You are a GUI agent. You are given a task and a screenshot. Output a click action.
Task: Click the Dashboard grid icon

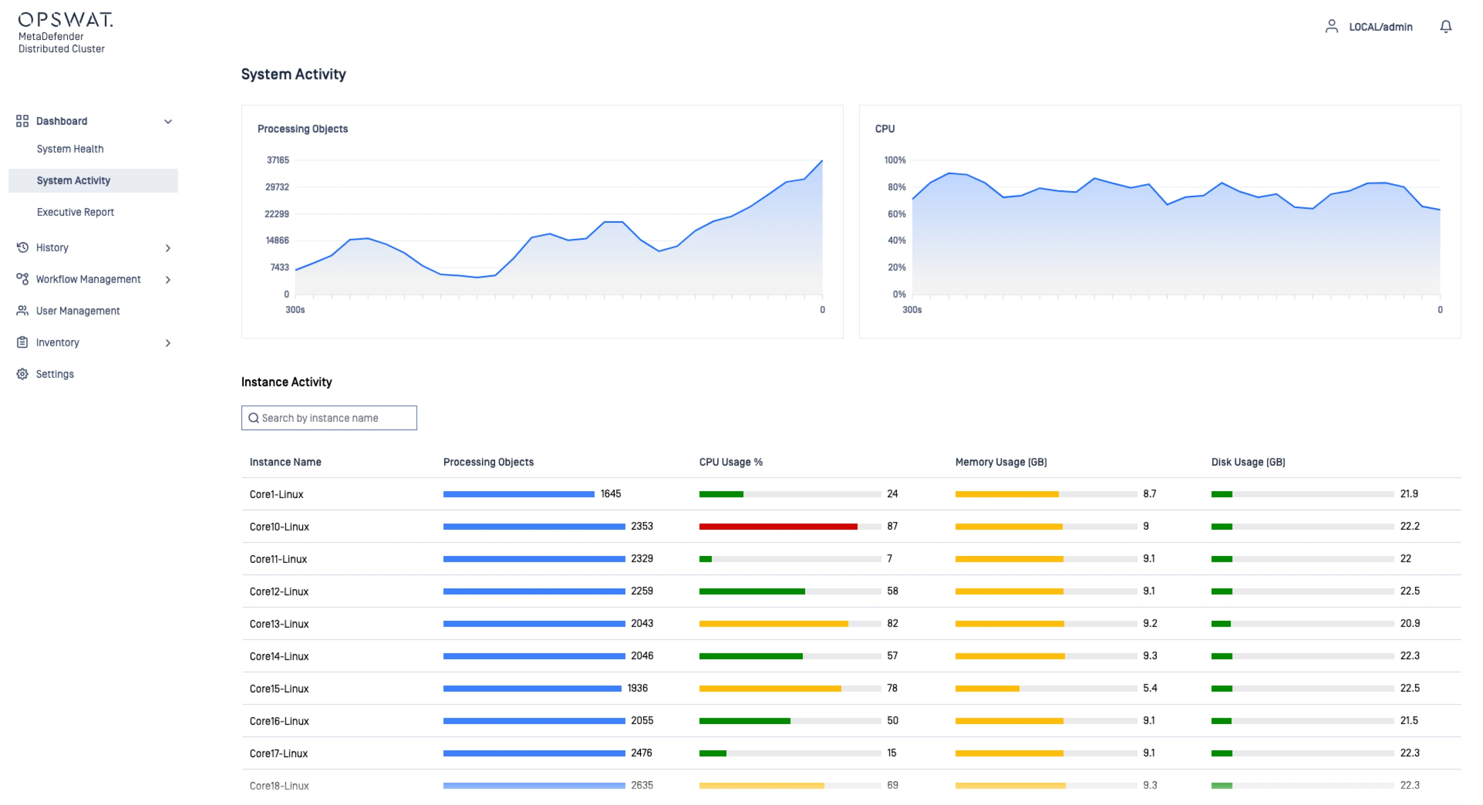point(22,121)
